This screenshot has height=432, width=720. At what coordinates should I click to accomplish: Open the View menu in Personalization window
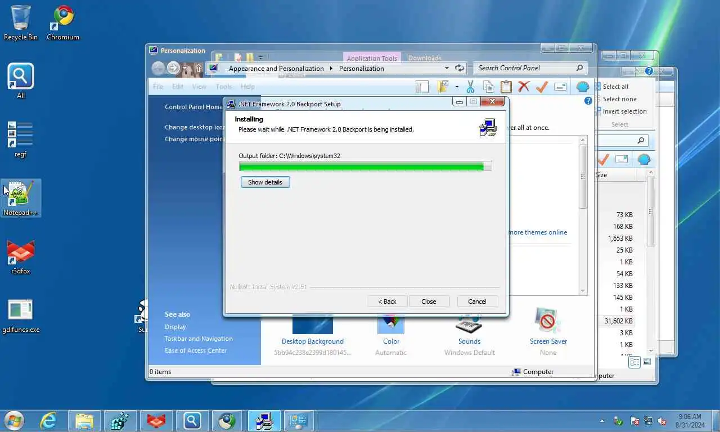click(x=199, y=87)
